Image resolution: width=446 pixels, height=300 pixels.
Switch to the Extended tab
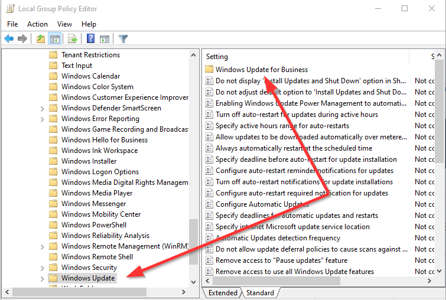point(223,292)
